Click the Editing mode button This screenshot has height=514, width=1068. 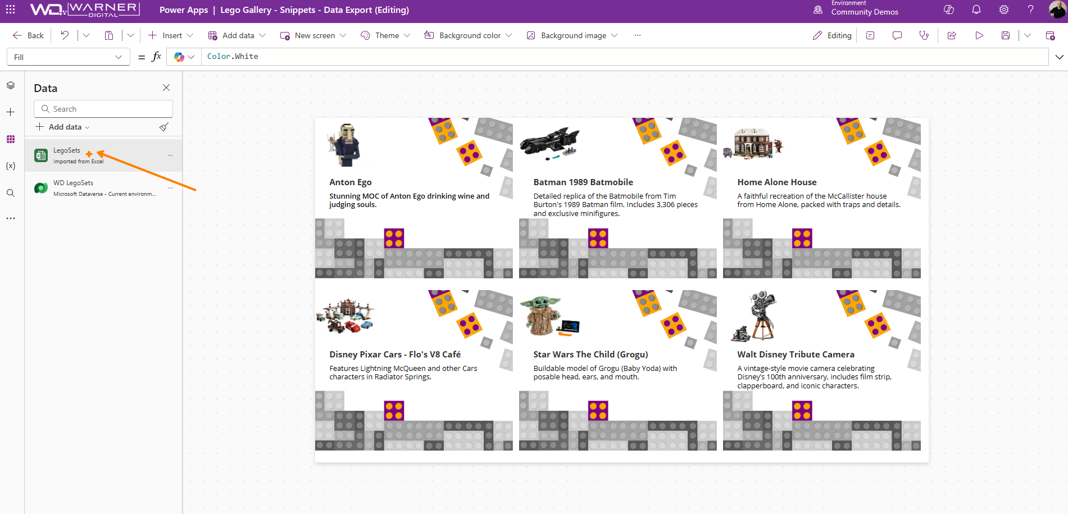tap(832, 35)
